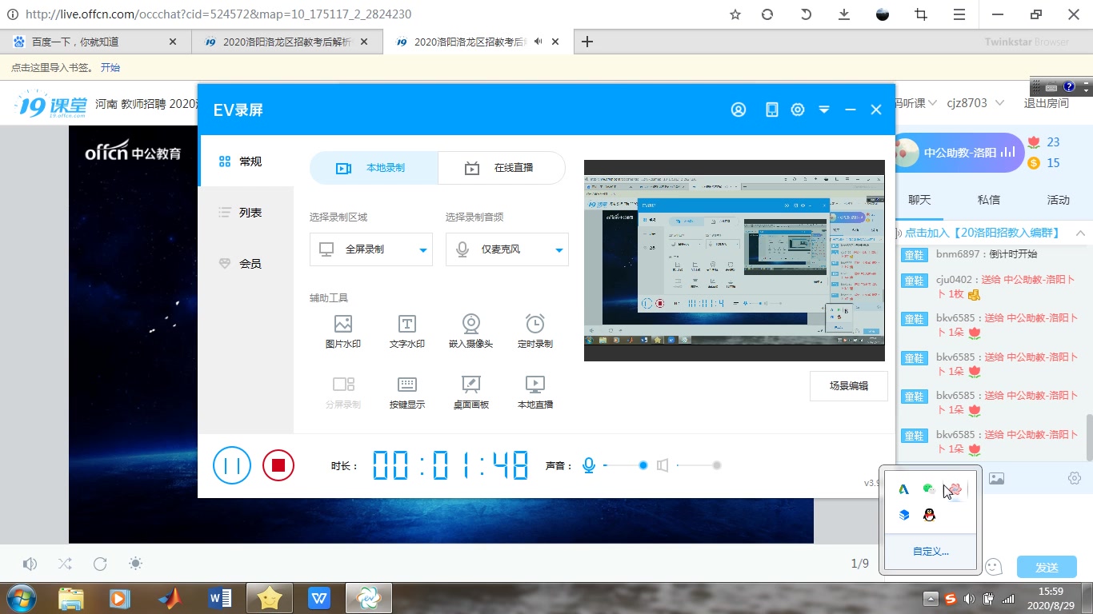The width and height of the screenshot is (1093, 614).
Task: Toggle the brightness icon in player bar
Action: click(x=136, y=564)
